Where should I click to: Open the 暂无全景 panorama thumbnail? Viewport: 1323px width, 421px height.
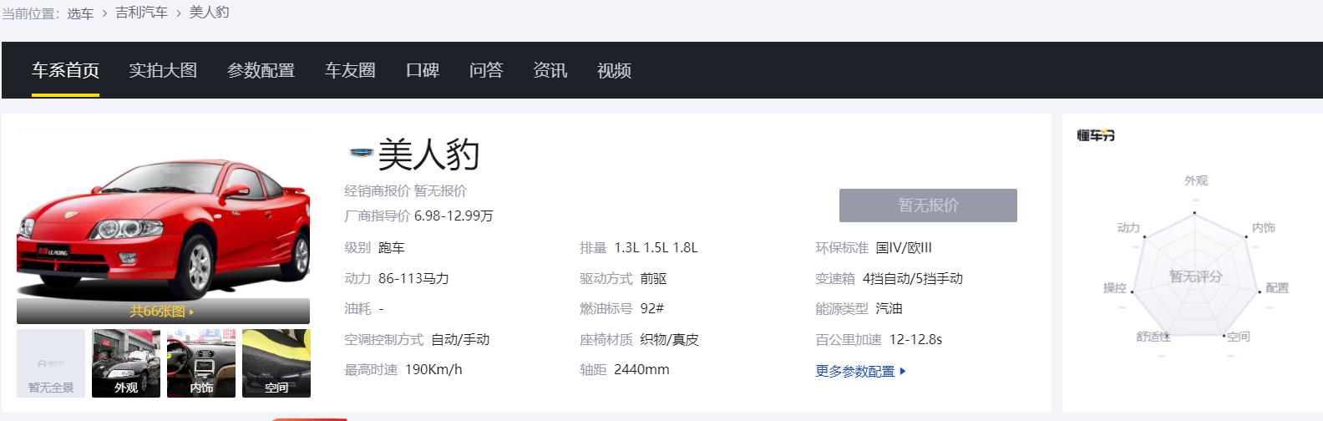(x=51, y=363)
